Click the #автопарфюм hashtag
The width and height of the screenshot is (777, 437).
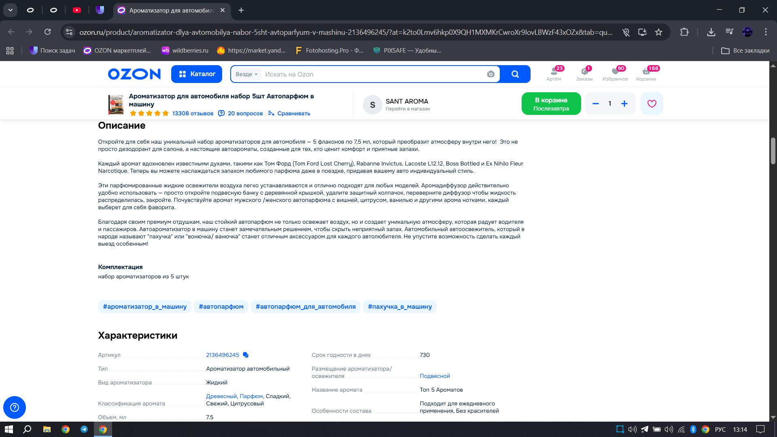(x=221, y=307)
